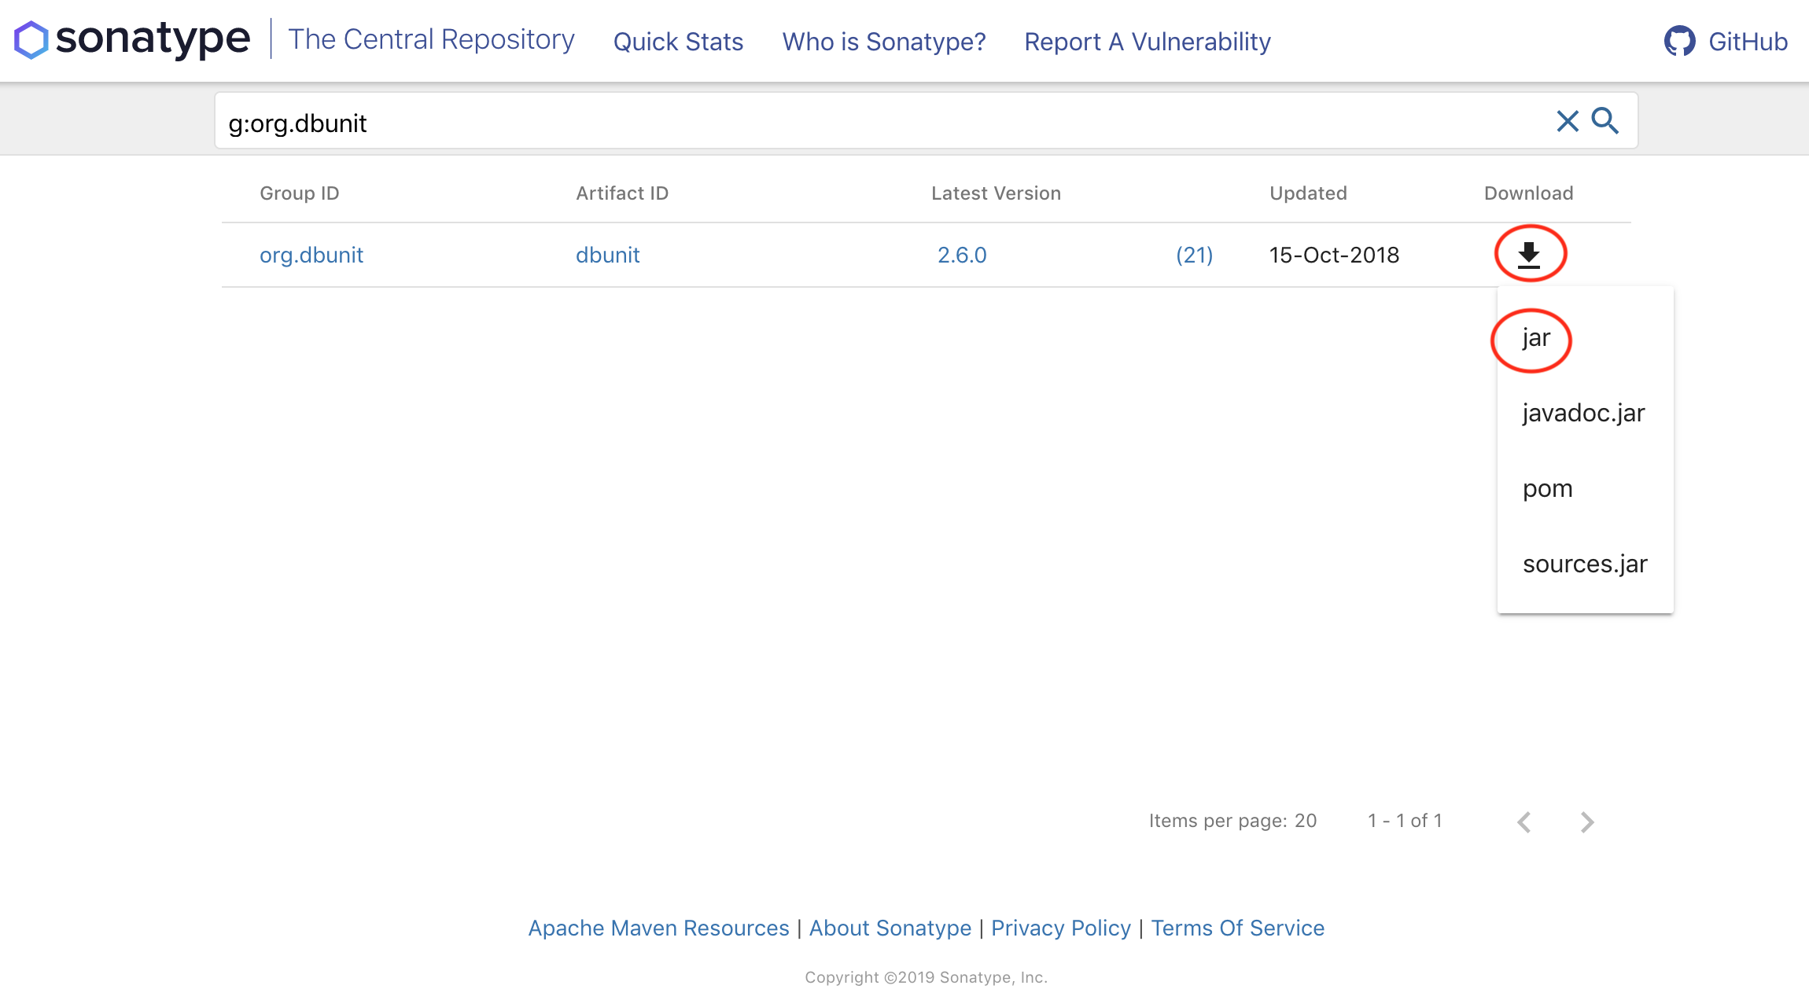Go to next page chevron
The image size is (1809, 1000).
(x=1587, y=822)
